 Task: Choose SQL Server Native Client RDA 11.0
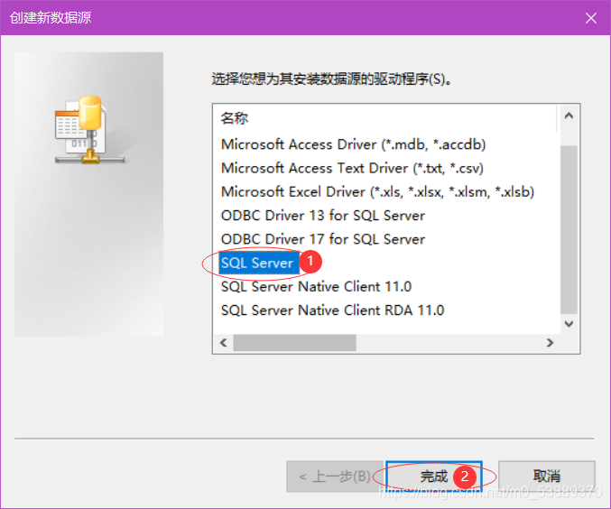(x=332, y=310)
